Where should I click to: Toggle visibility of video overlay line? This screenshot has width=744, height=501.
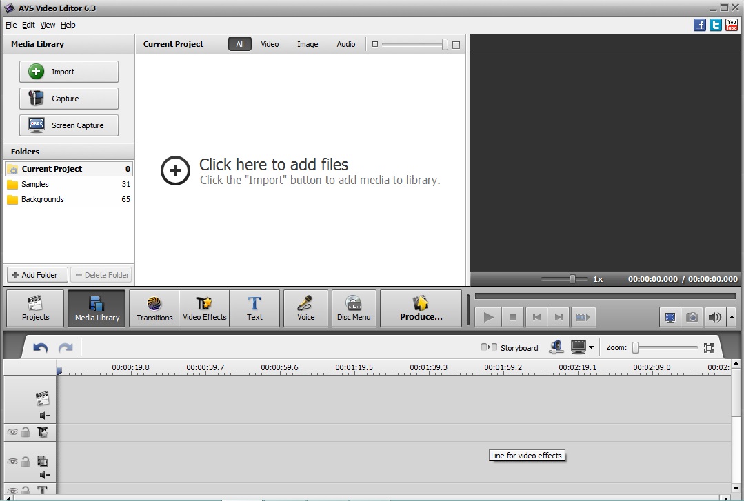point(12,462)
